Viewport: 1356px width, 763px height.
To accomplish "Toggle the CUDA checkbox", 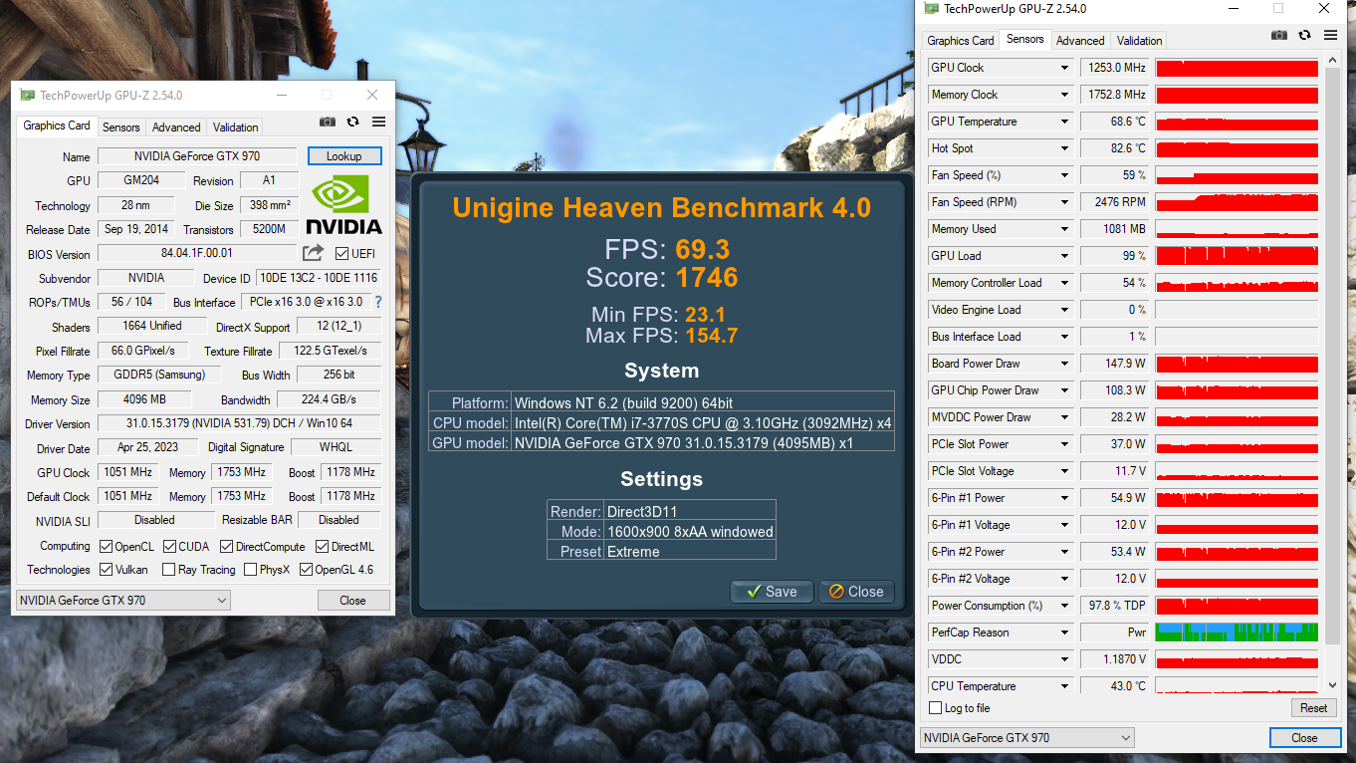I will 170,546.
